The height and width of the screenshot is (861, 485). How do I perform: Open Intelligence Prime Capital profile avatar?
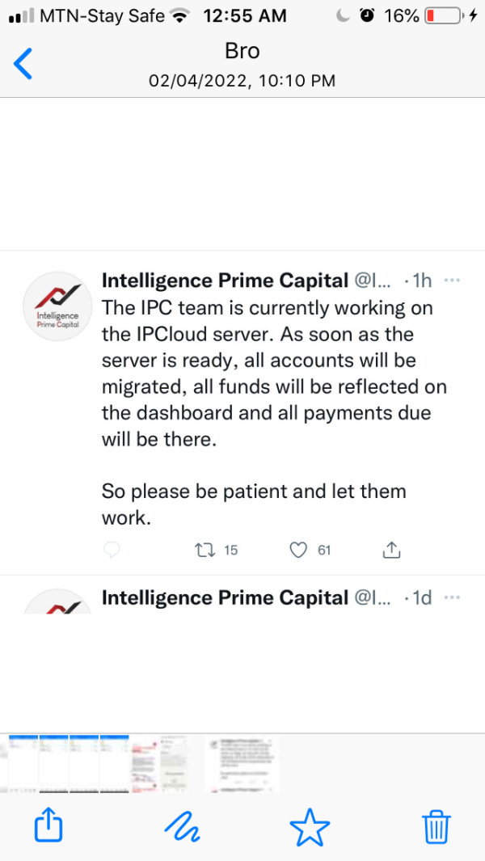(x=57, y=306)
